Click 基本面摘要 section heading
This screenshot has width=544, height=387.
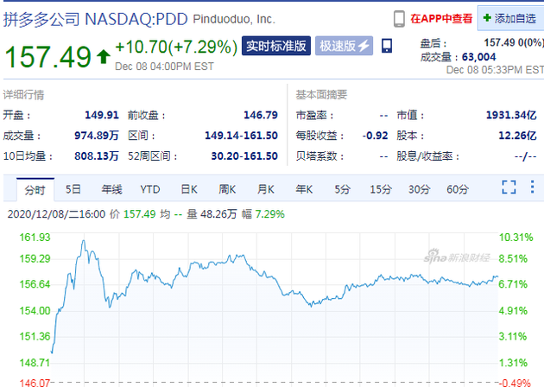321,95
